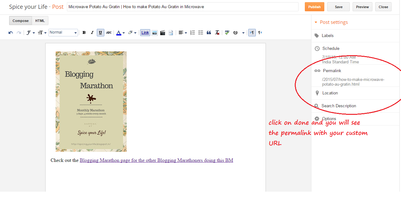The width and height of the screenshot is (401, 202).
Task: Run spell check icon
Action: pos(227,33)
